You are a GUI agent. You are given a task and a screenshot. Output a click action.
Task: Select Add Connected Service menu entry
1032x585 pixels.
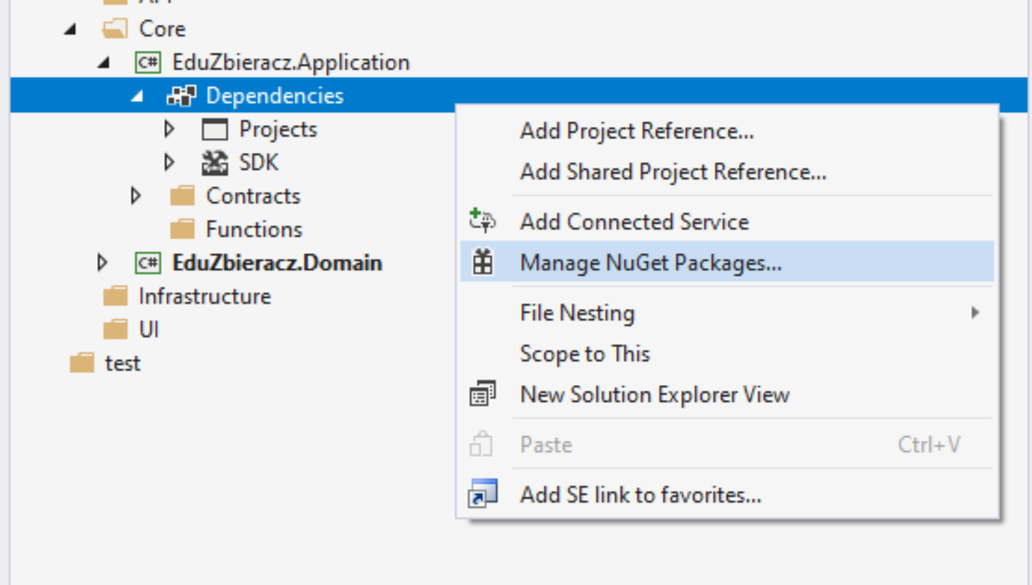[727, 222]
